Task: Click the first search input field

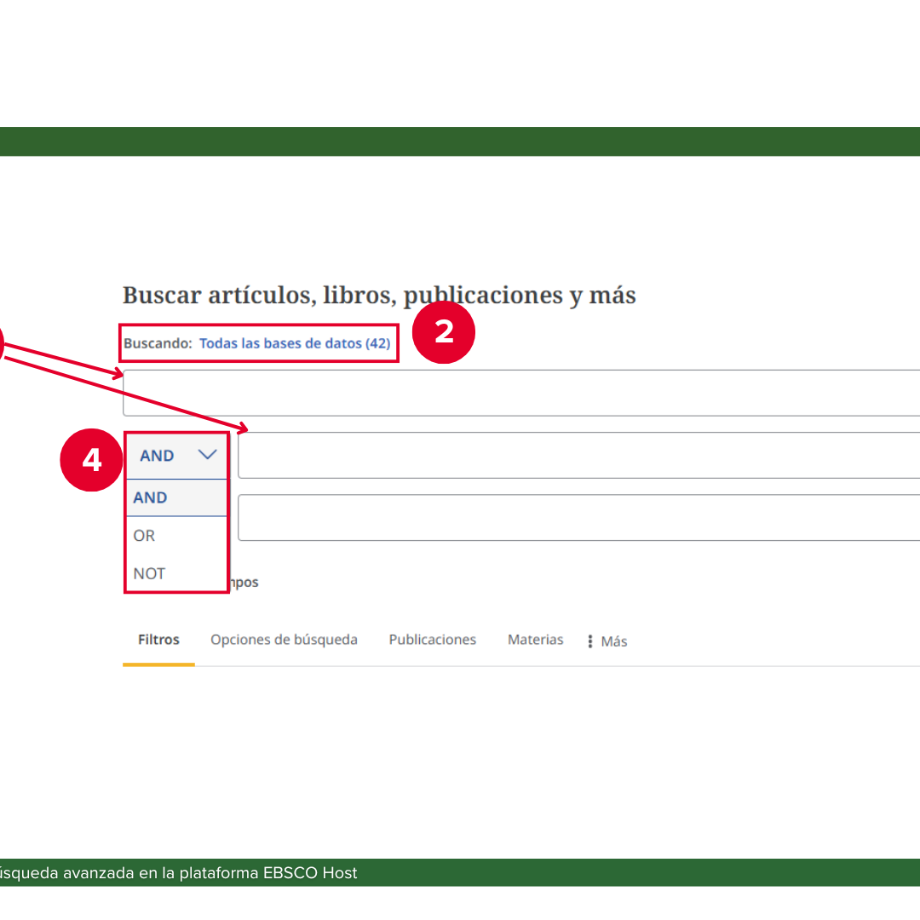Action: click(511, 393)
